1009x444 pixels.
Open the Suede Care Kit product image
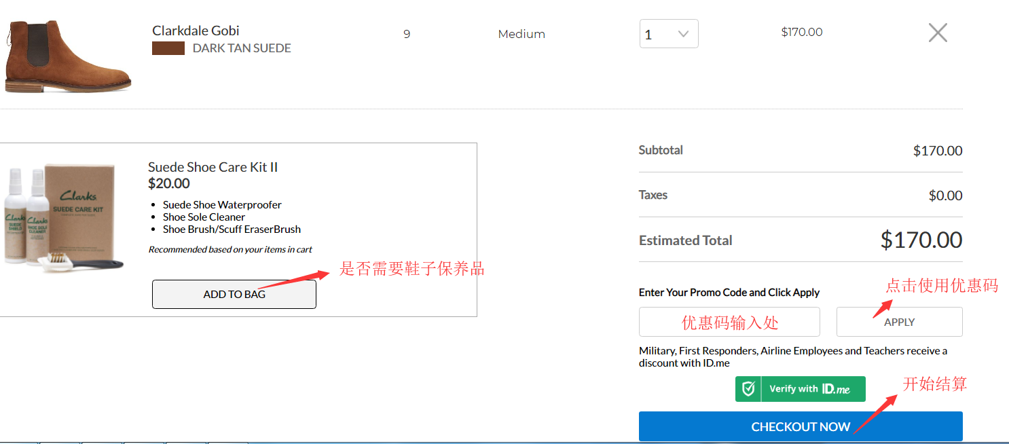click(64, 219)
